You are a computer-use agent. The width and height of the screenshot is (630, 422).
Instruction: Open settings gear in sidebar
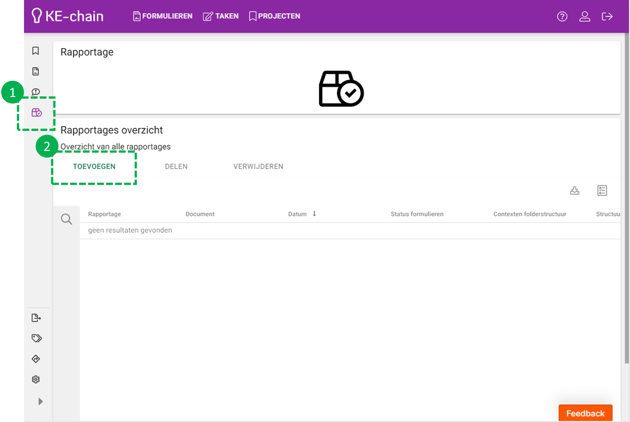pyautogui.click(x=36, y=380)
